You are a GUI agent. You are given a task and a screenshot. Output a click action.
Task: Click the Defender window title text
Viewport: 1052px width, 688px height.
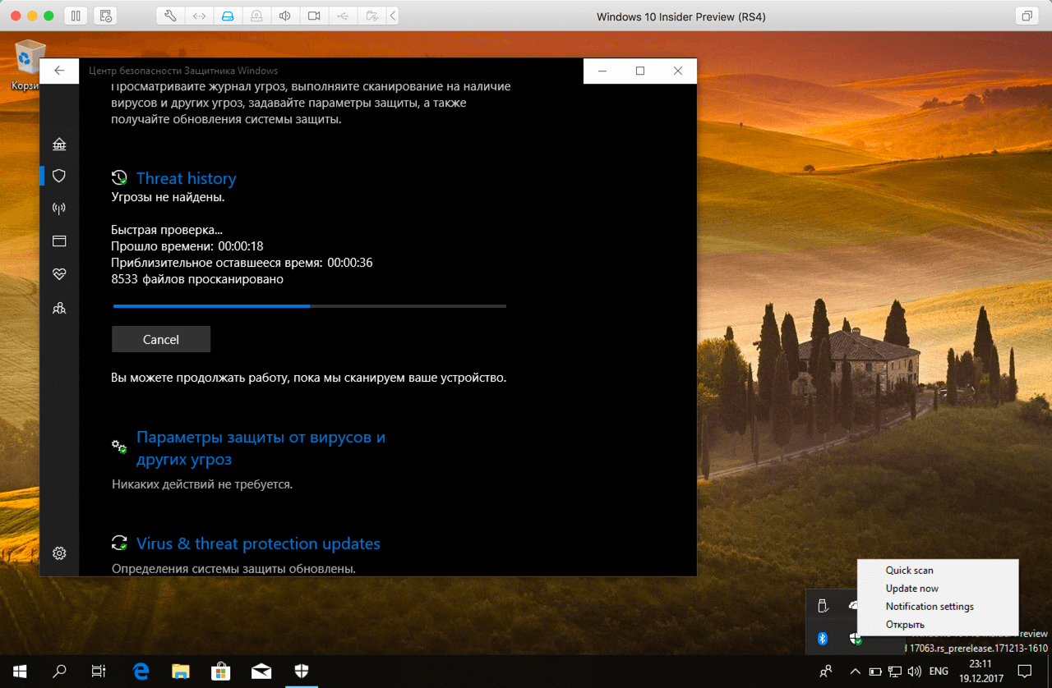coord(183,71)
